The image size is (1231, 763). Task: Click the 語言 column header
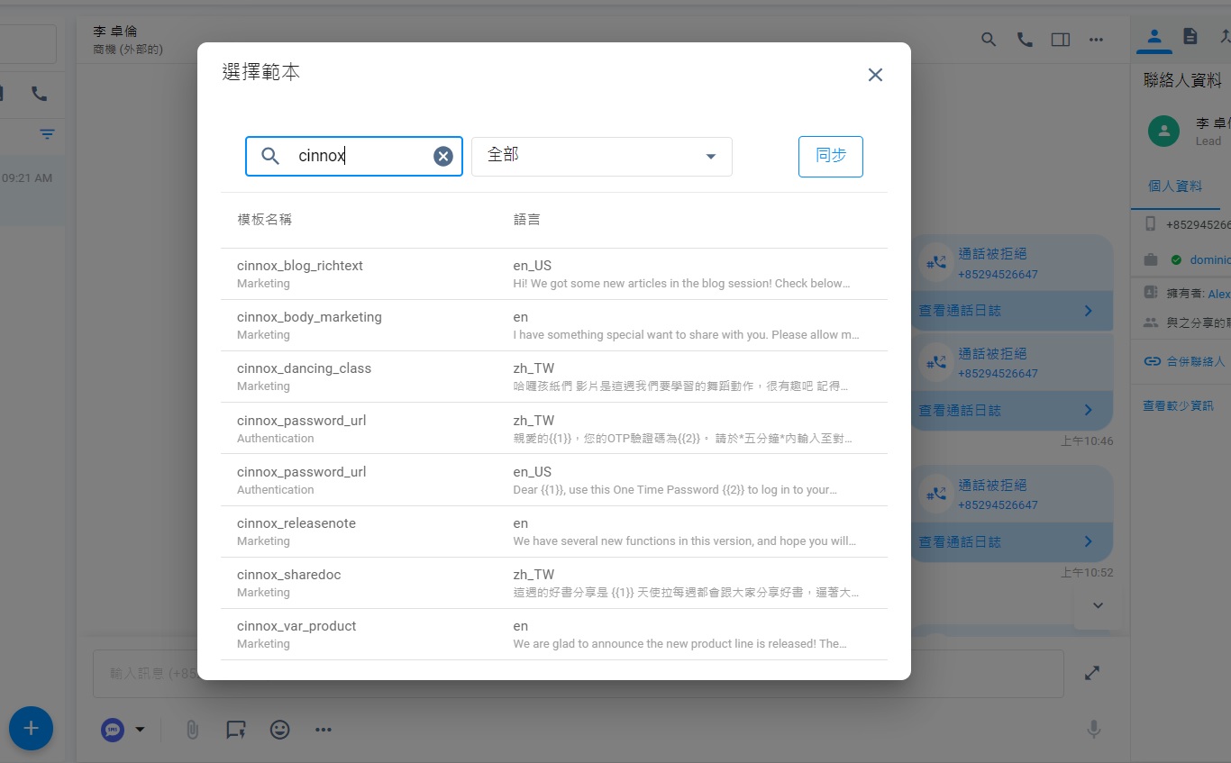tap(527, 220)
